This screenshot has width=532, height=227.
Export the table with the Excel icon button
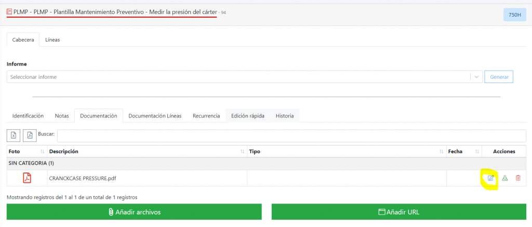(14, 136)
